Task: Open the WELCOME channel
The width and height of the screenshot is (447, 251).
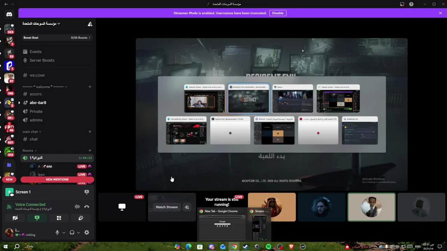Action: [x=58, y=75]
